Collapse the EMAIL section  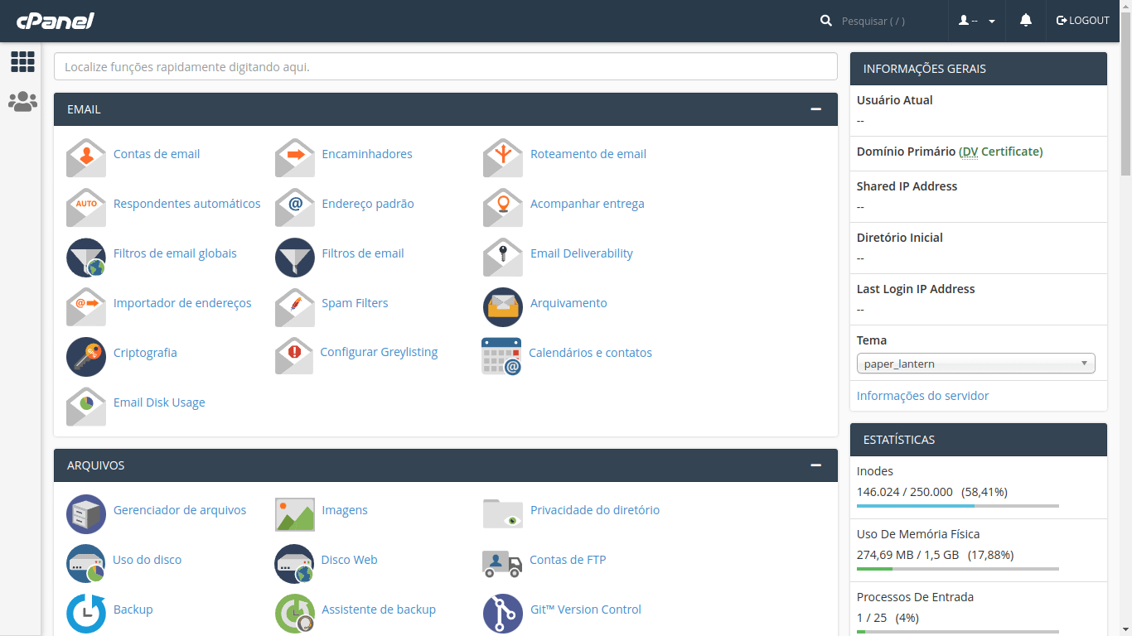816,109
